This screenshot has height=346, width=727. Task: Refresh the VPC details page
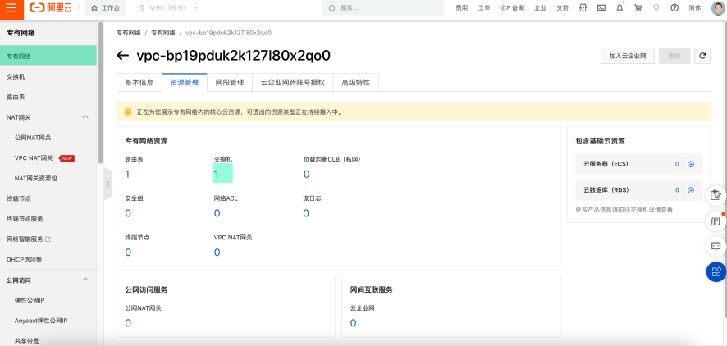pos(702,56)
